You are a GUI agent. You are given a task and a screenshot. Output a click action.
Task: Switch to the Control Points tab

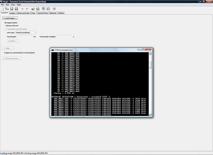[x=42, y=13]
